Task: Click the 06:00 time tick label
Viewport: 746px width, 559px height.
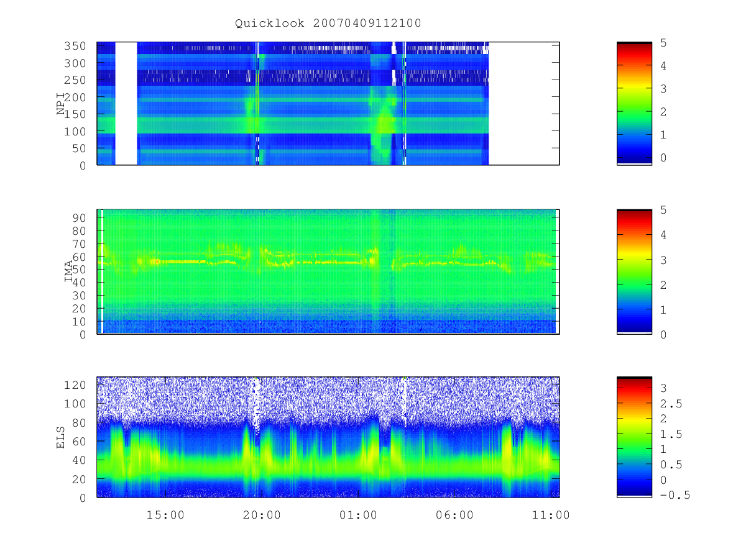Action: [455, 515]
